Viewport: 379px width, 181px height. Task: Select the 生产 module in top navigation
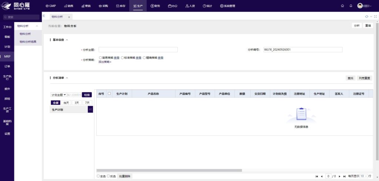(138, 6)
